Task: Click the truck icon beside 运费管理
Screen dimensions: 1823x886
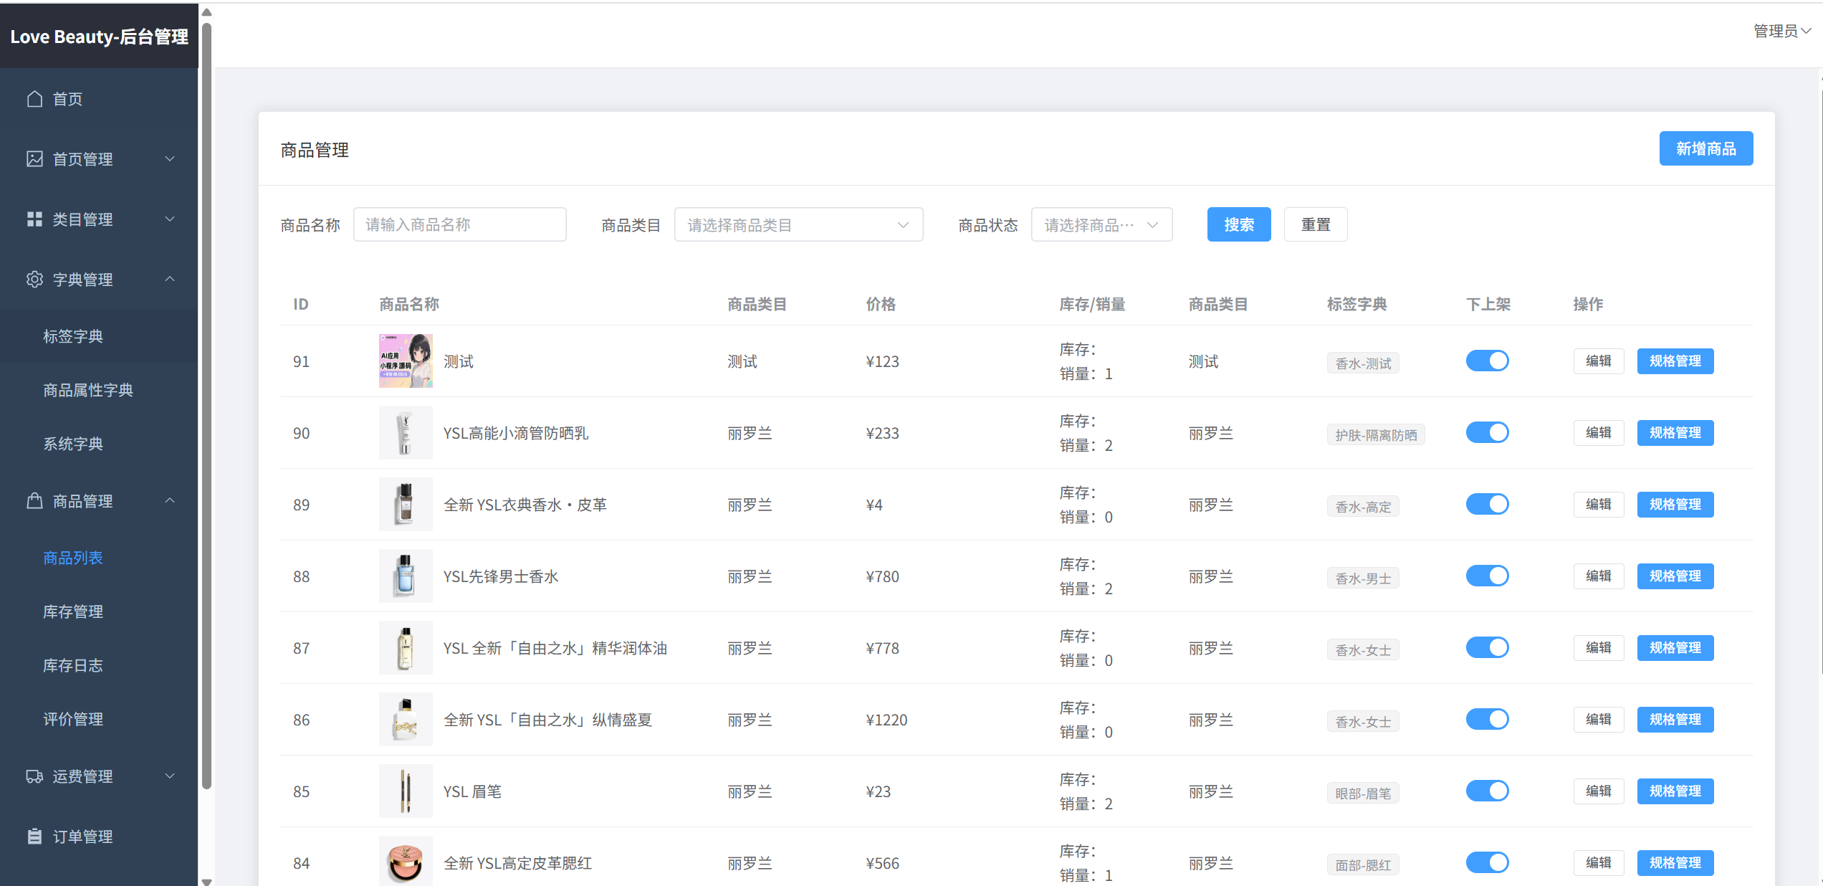Action: point(34,776)
